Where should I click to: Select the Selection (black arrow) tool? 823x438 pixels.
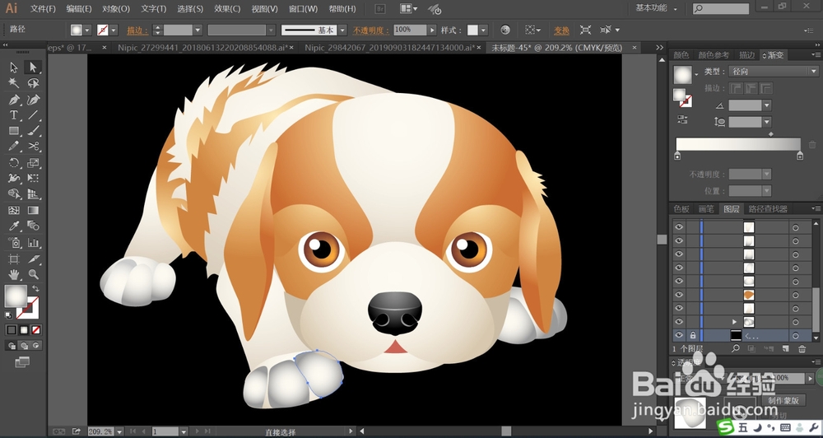(14, 68)
